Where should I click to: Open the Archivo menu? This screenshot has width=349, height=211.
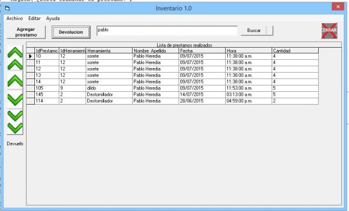[x=15, y=19]
